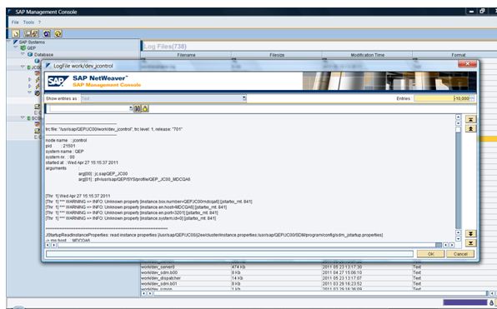Click the SAP Systems root icon in tree
Screen dimensions: 497x309
pos(15,42)
